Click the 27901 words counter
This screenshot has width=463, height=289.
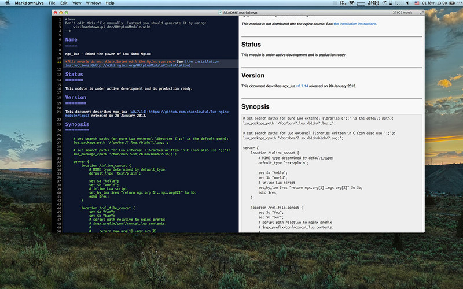click(402, 12)
